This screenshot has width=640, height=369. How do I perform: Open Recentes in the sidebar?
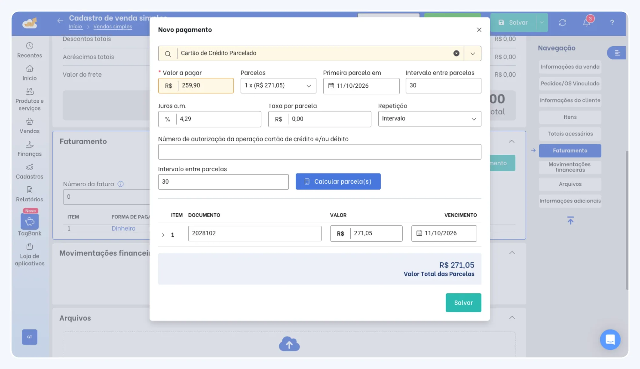(30, 50)
